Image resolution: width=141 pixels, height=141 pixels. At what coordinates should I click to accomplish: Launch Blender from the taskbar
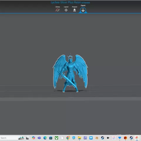pos(97,138)
